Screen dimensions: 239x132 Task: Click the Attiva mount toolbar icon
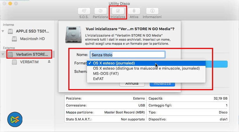[x=134, y=11]
